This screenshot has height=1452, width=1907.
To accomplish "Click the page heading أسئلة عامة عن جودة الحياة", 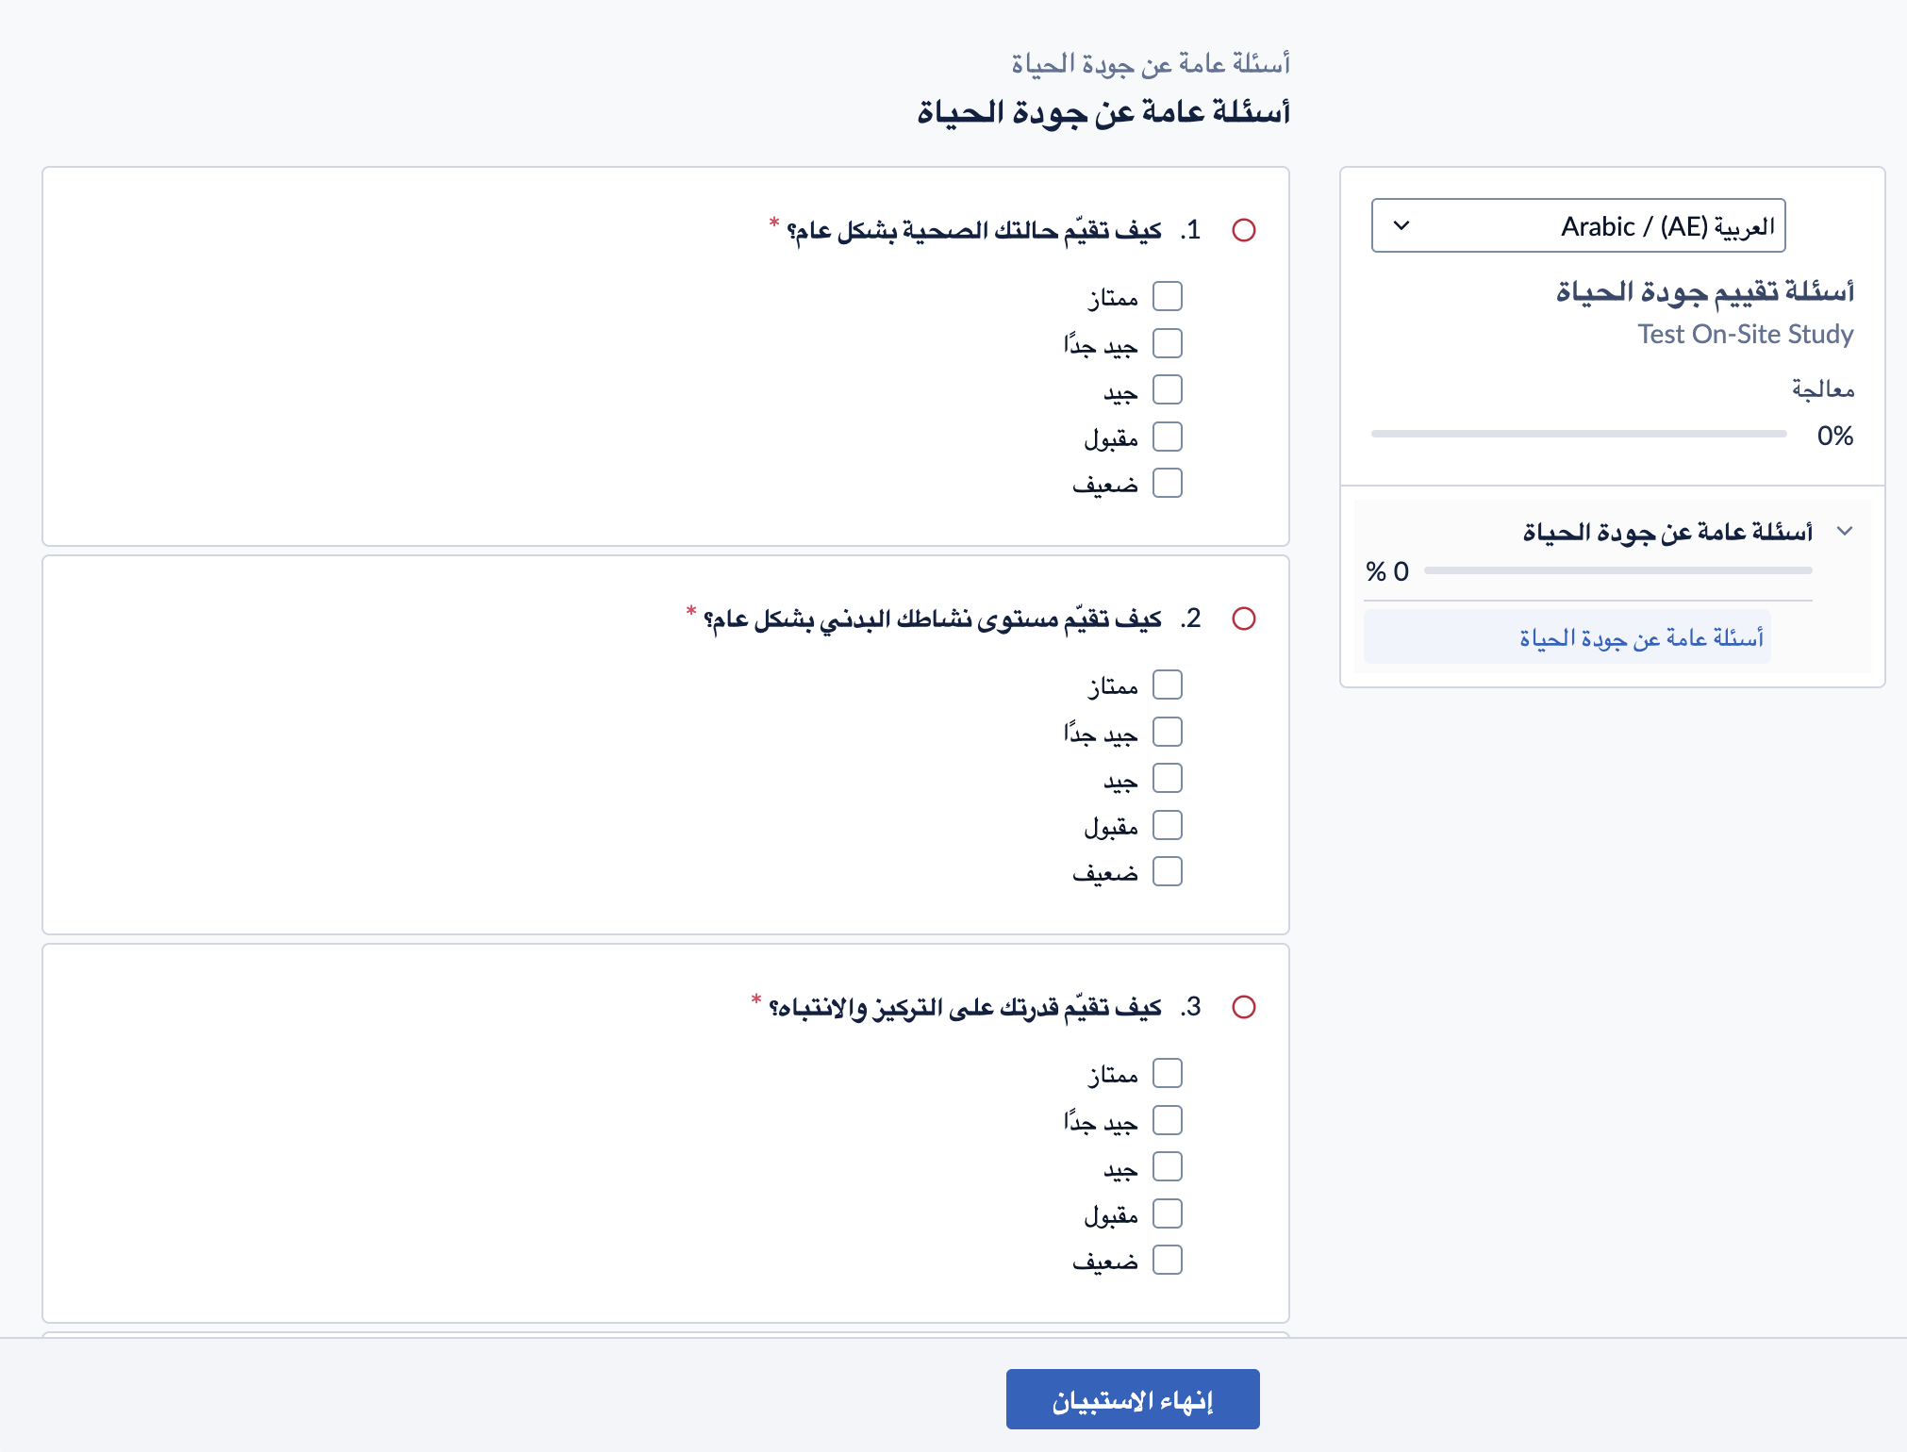I will click(1103, 112).
